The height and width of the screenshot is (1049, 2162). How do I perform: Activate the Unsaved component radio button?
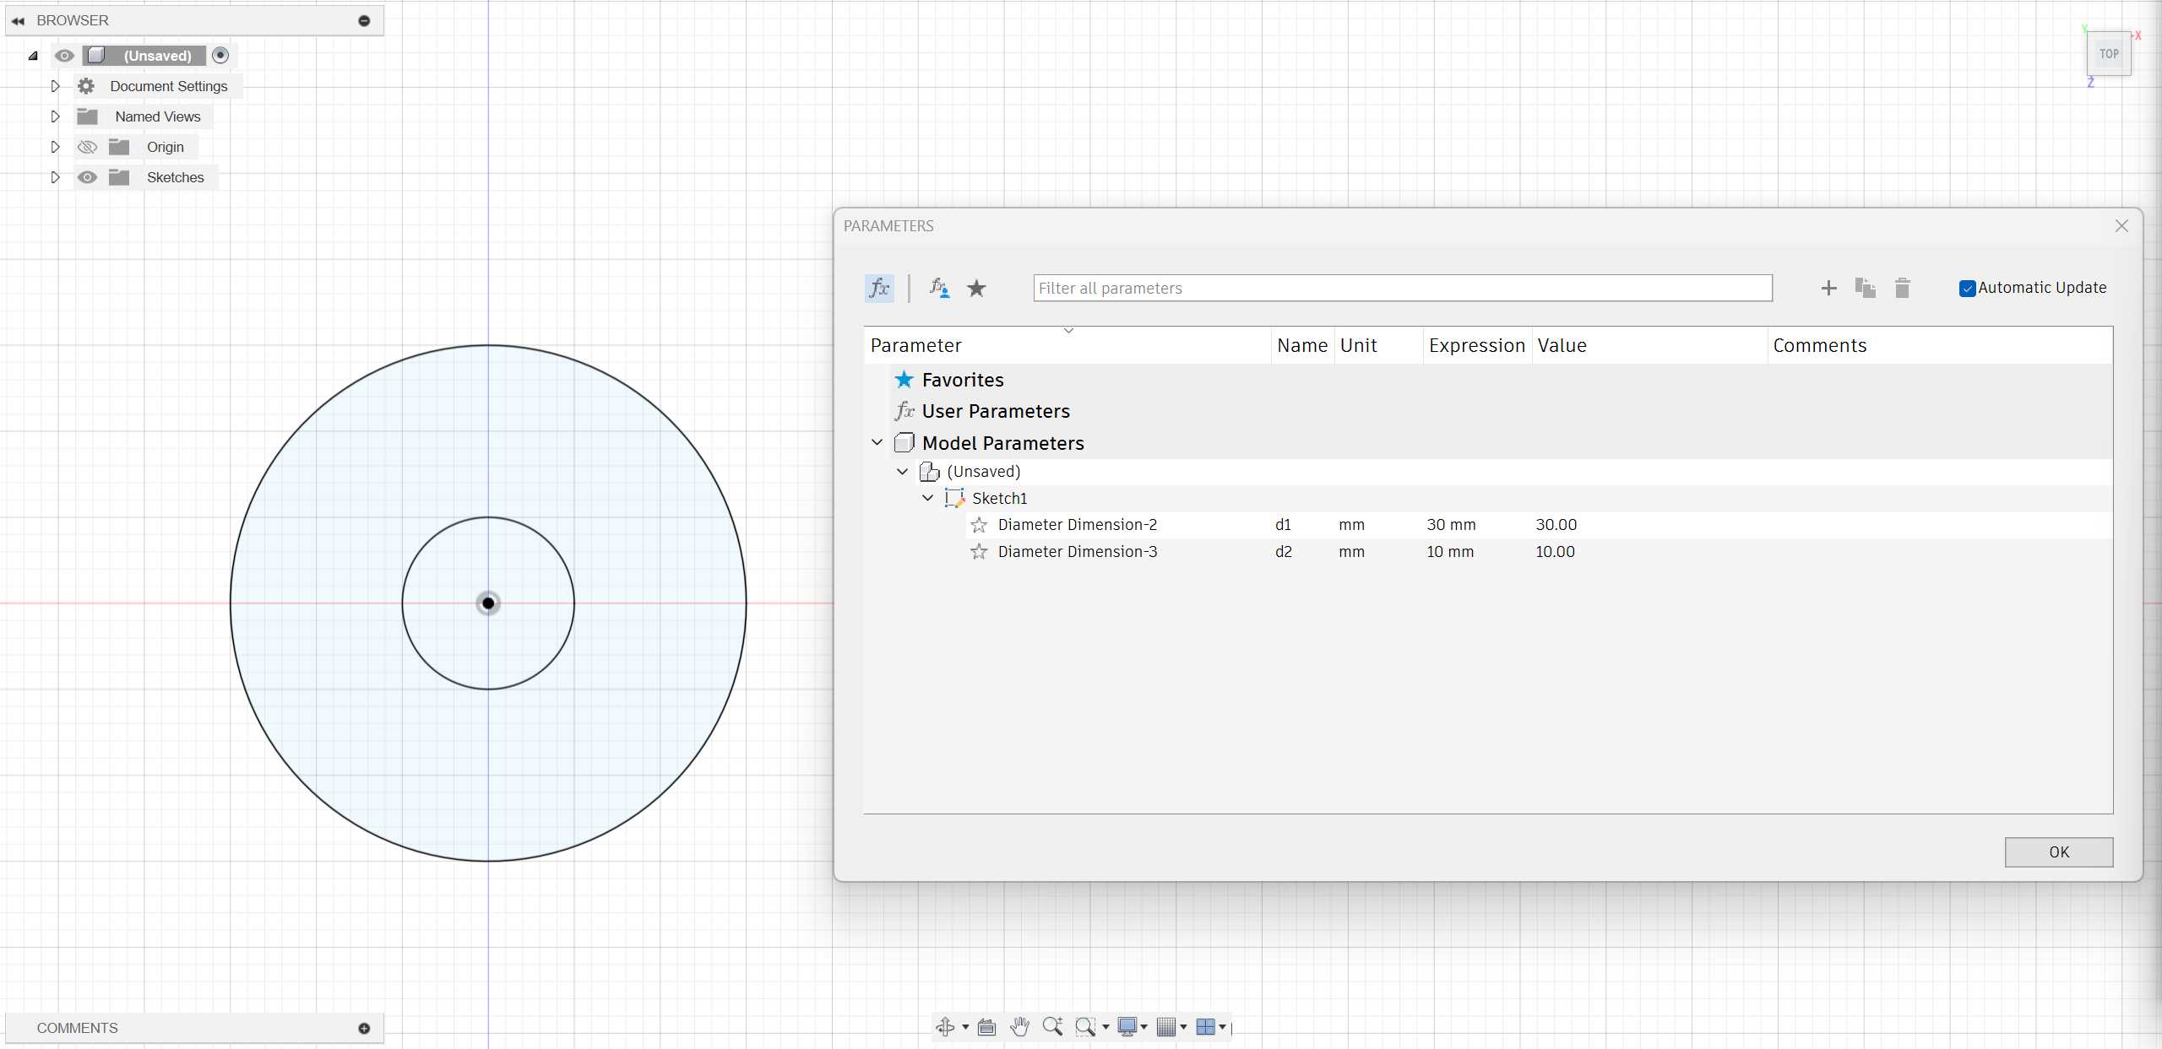[x=220, y=56]
